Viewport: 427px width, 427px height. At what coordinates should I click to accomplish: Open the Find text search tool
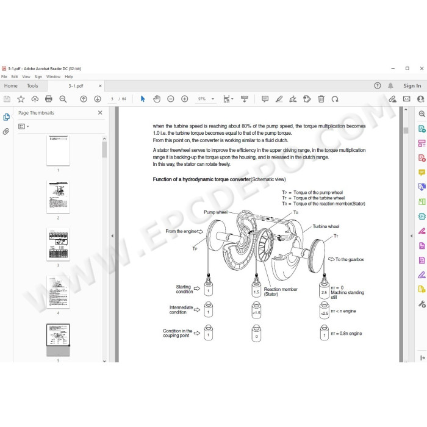(63, 99)
